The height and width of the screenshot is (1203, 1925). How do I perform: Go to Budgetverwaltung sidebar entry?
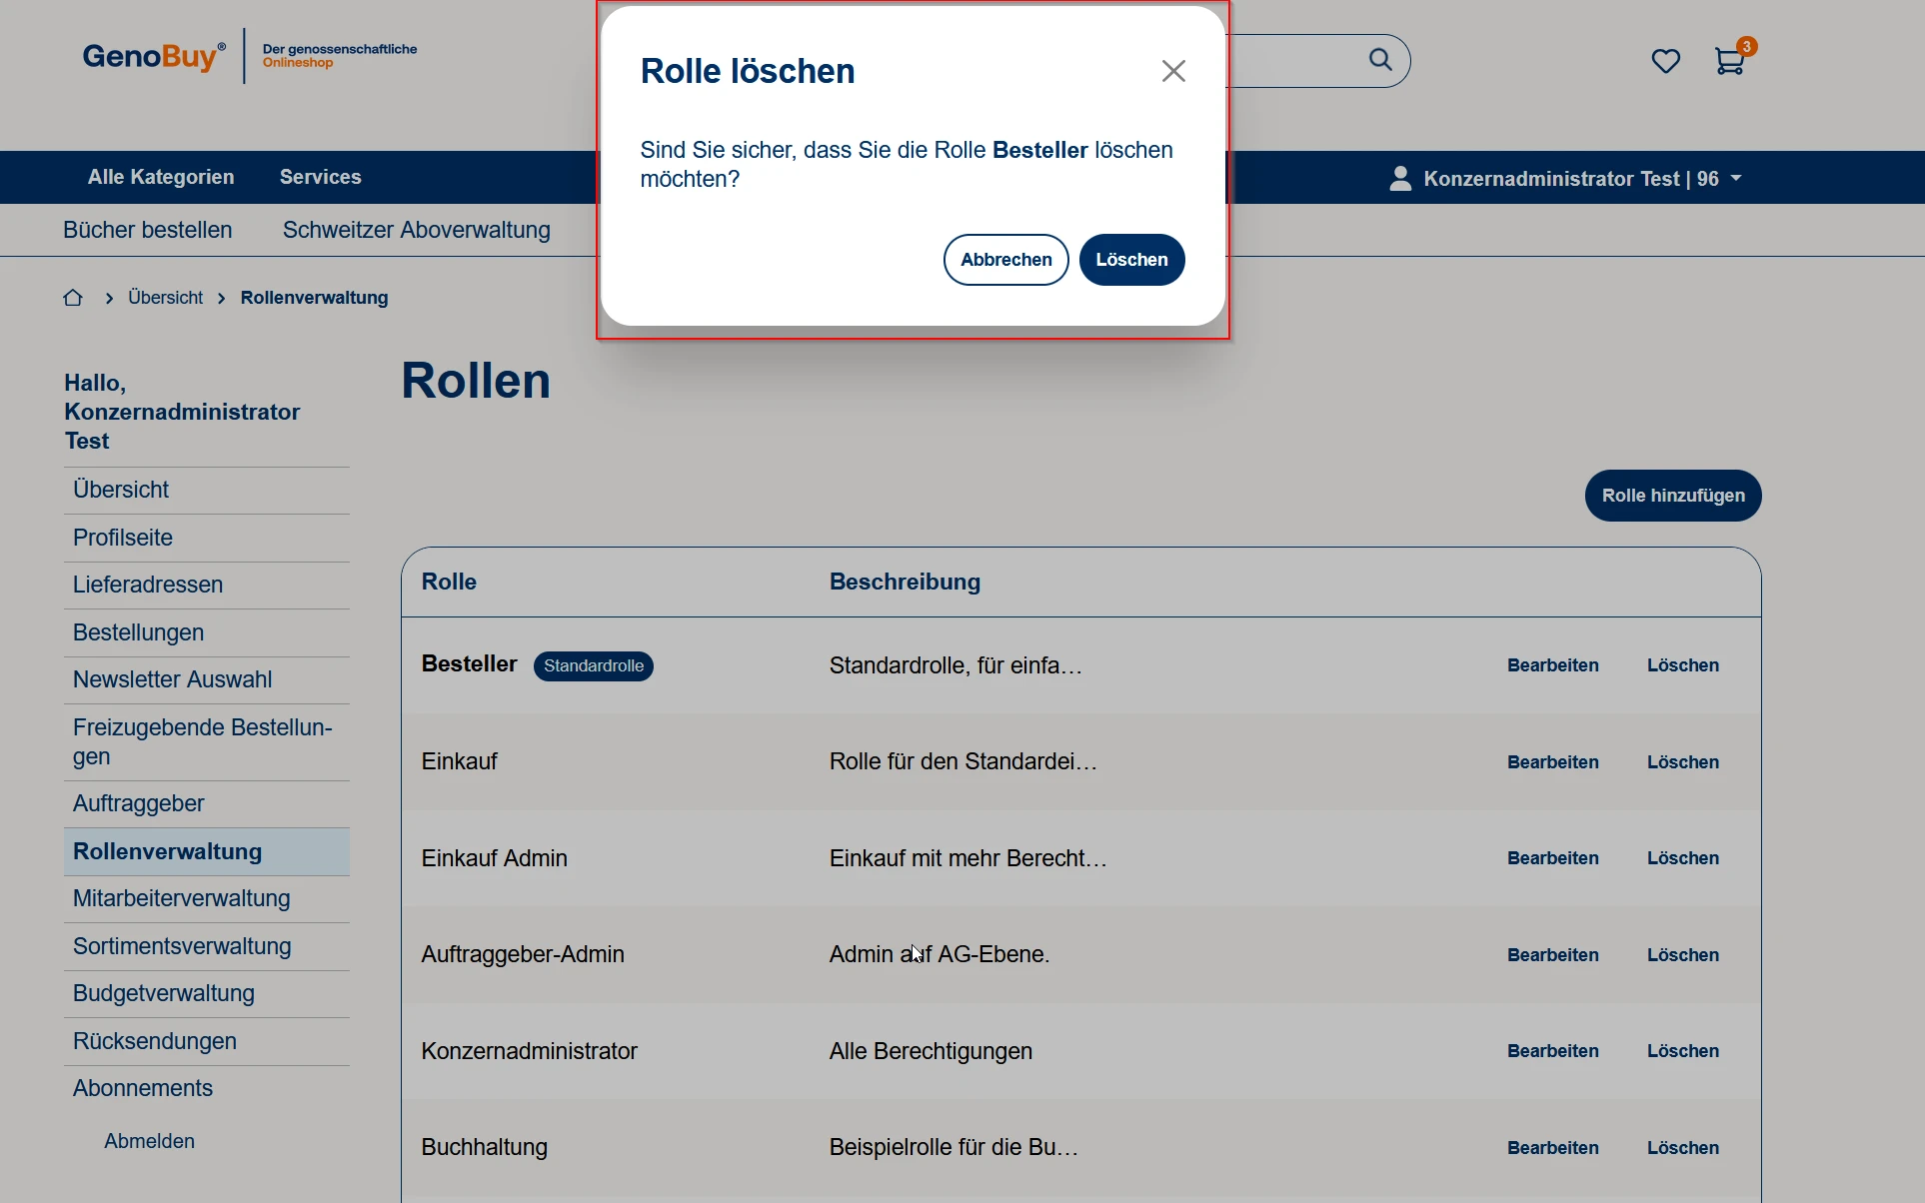[x=164, y=993]
